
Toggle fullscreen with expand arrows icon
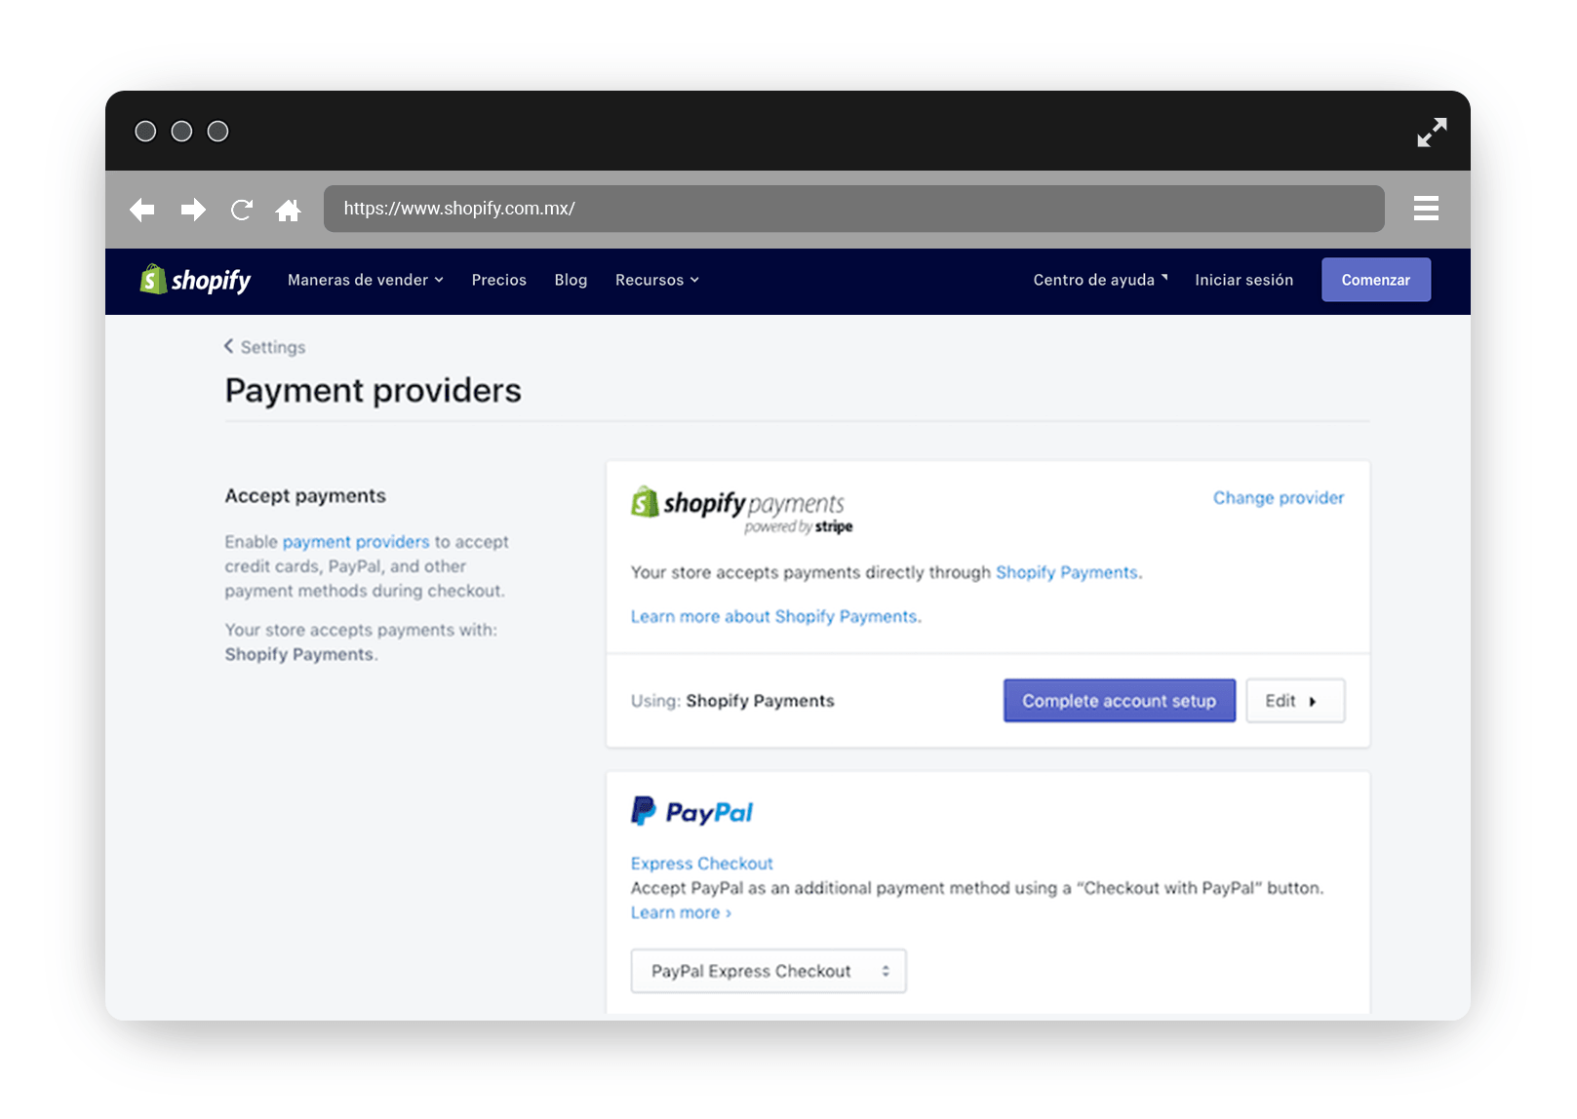[x=1432, y=133]
